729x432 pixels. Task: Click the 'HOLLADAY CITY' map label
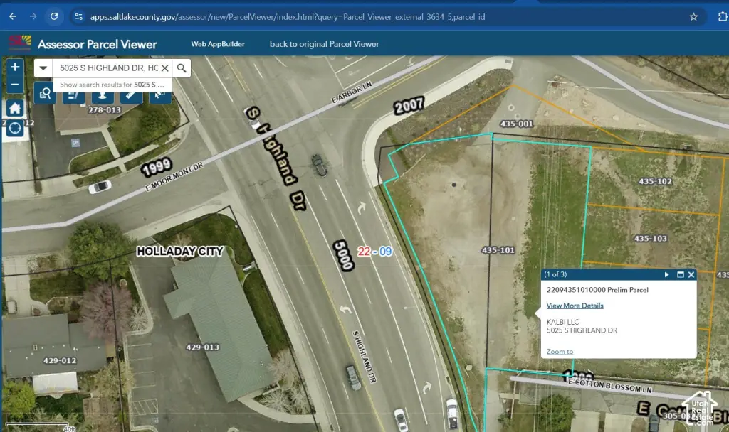pyautogui.click(x=180, y=252)
